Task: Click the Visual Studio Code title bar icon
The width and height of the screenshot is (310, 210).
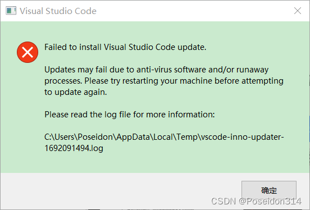Action: (x=11, y=11)
